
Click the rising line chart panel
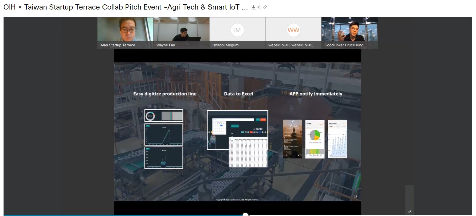point(164,135)
